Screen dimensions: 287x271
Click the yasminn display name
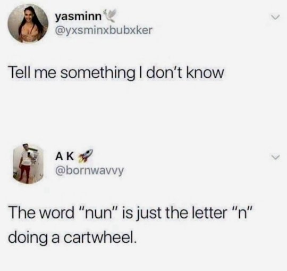(78, 17)
